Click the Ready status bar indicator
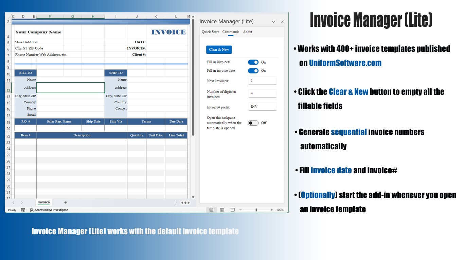This screenshot has height=260, width=464. coord(12,210)
